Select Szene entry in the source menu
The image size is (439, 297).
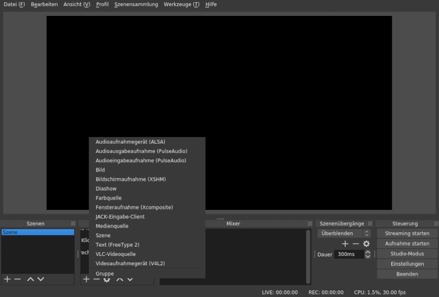pyautogui.click(x=147, y=236)
